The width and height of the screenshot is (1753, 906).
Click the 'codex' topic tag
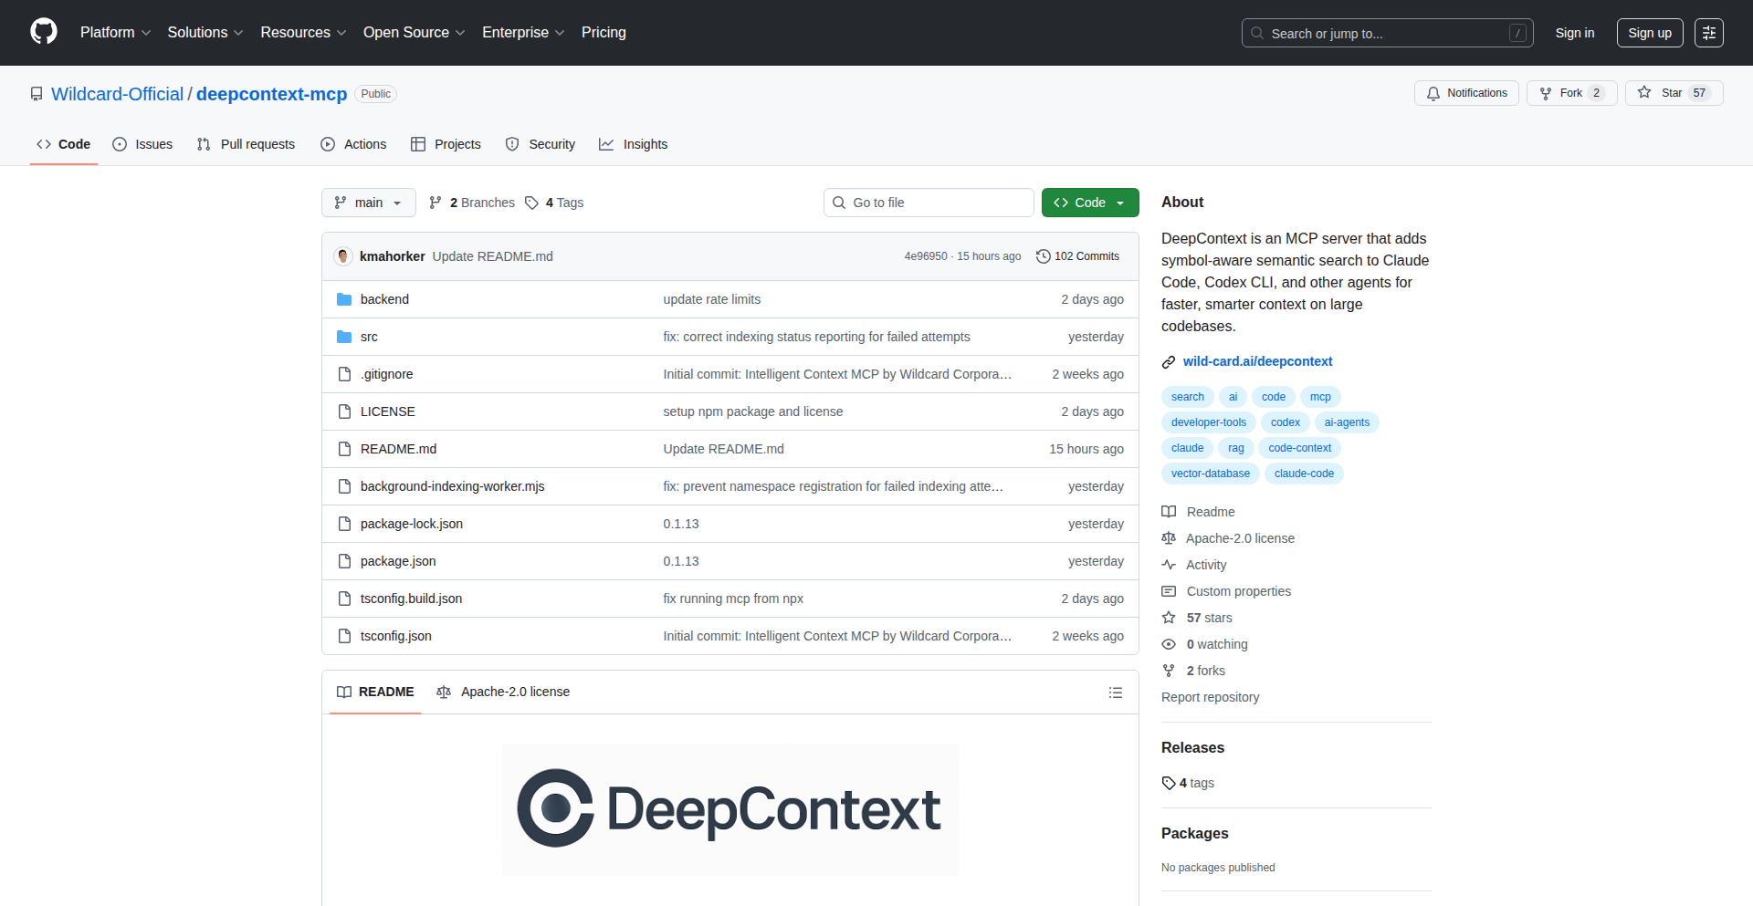click(x=1285, y=422)
